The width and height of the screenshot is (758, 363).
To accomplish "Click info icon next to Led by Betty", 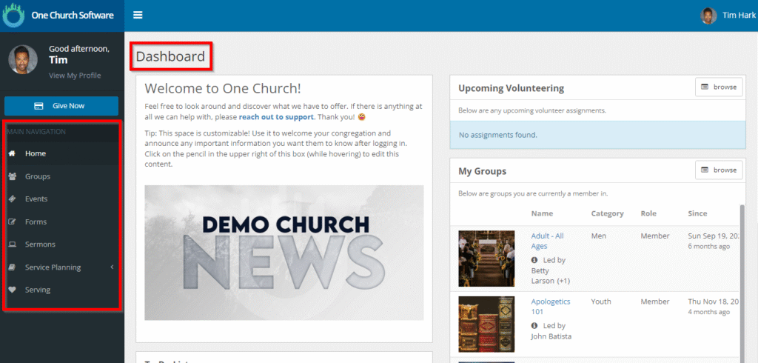I will pyautogui.click(x=534, y=260).
